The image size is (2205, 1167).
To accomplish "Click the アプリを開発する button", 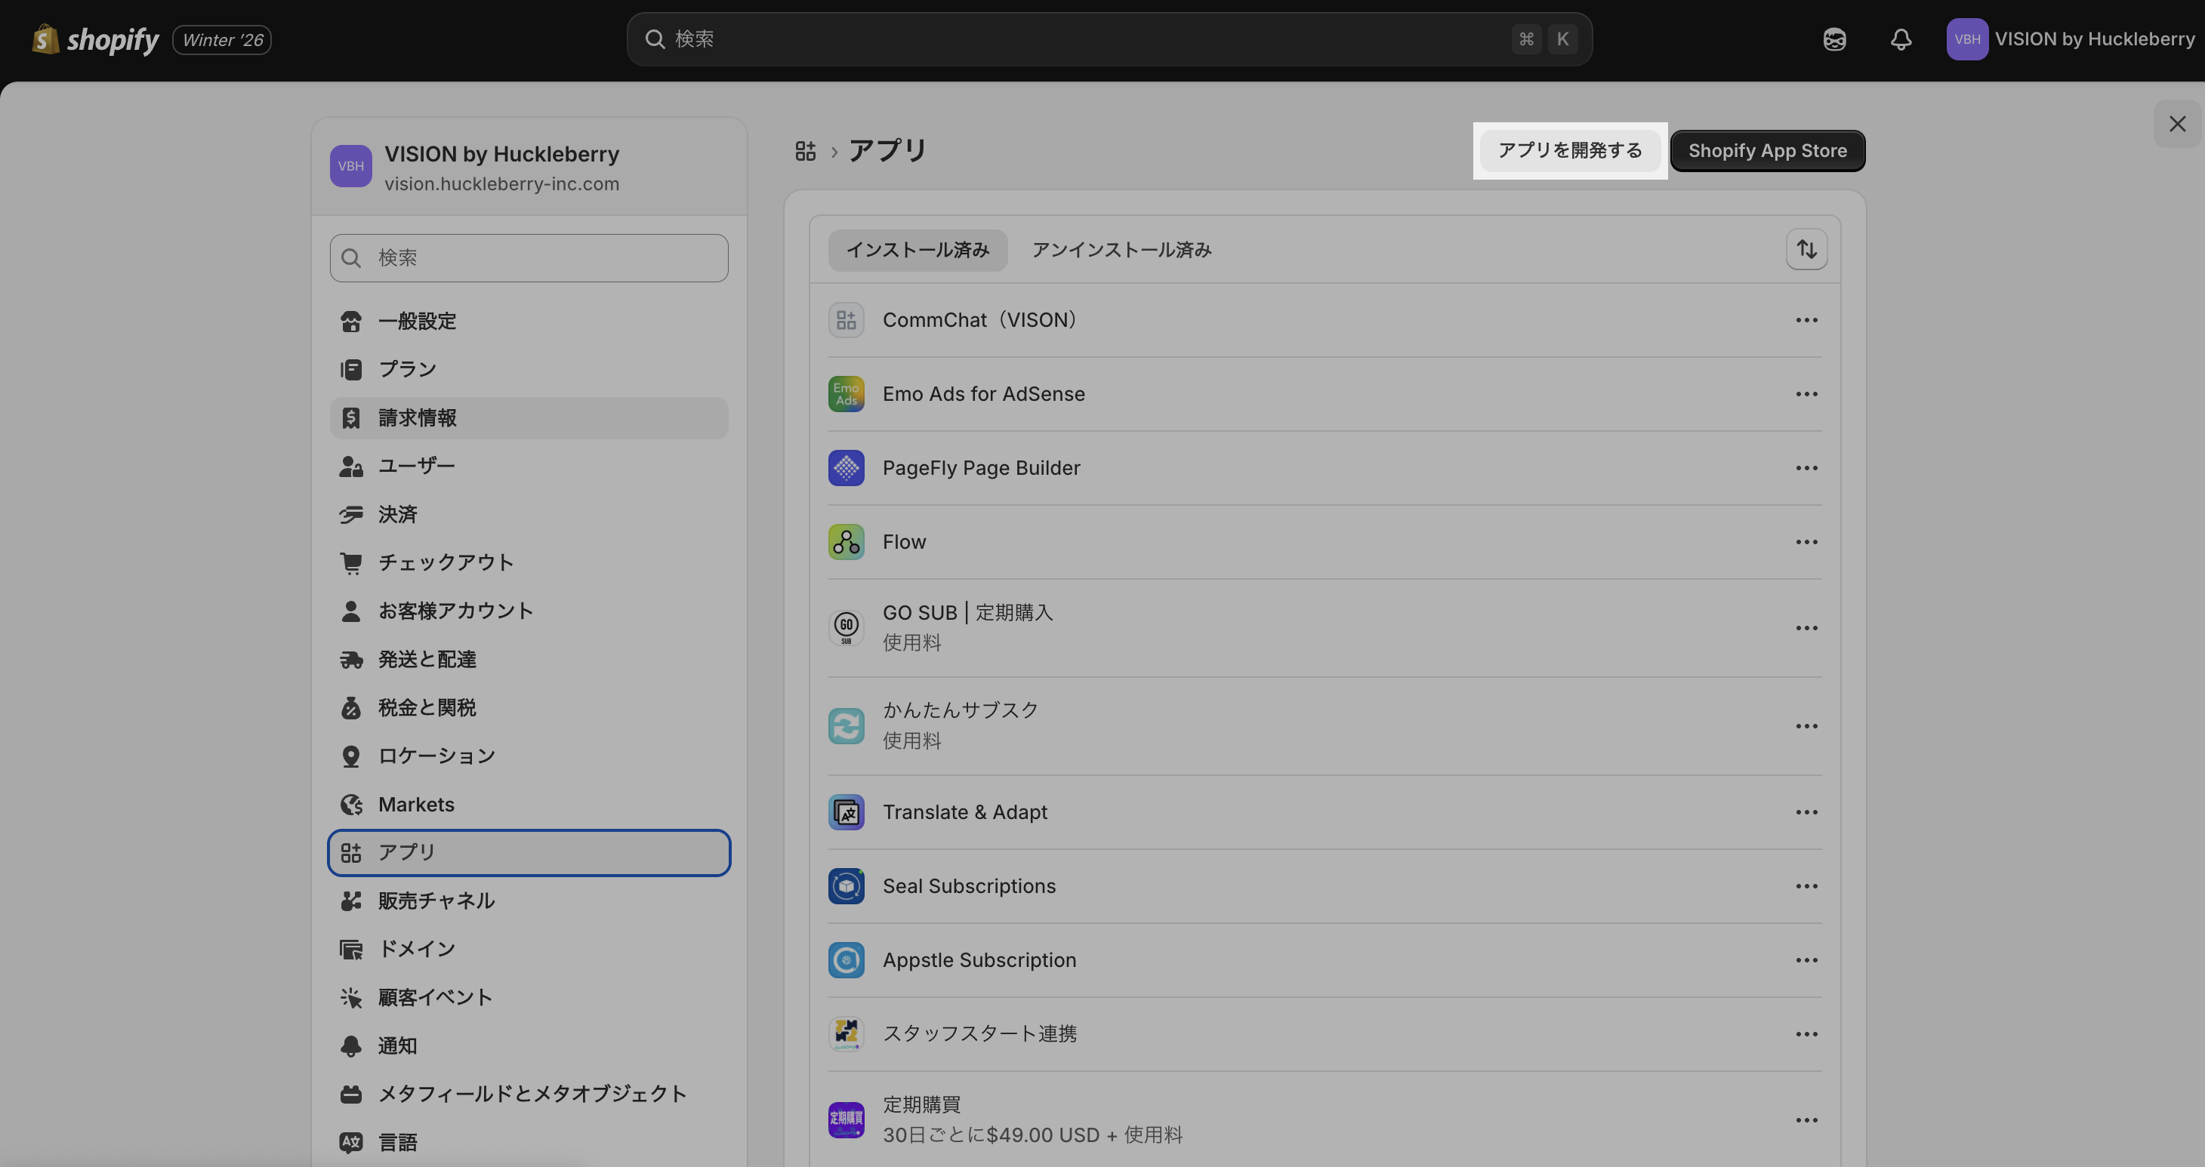I will [1570, 150].
